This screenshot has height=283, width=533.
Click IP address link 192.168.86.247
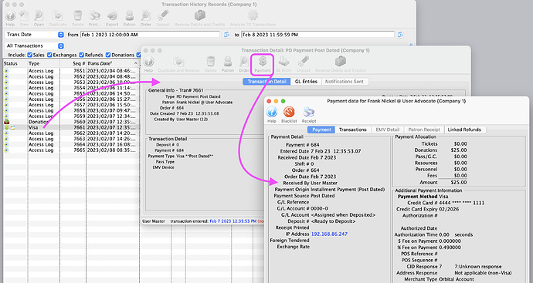coord(329,234)
